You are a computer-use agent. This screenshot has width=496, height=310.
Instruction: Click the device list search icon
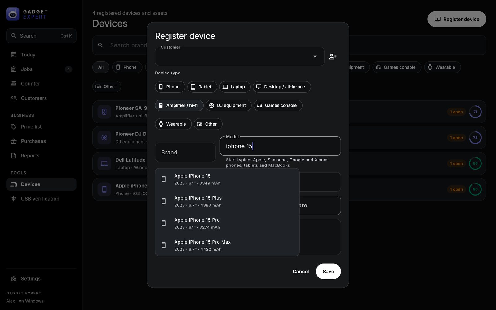point(100,45)
